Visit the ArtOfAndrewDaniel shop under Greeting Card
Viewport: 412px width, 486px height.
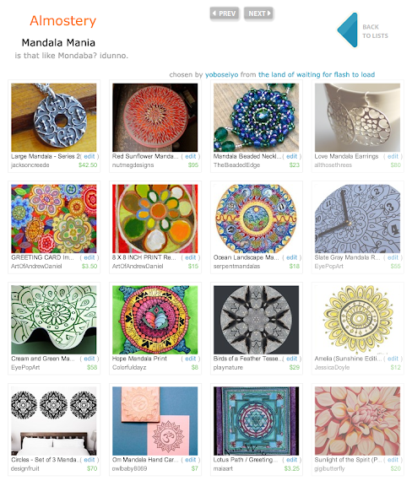pos(36,267)
